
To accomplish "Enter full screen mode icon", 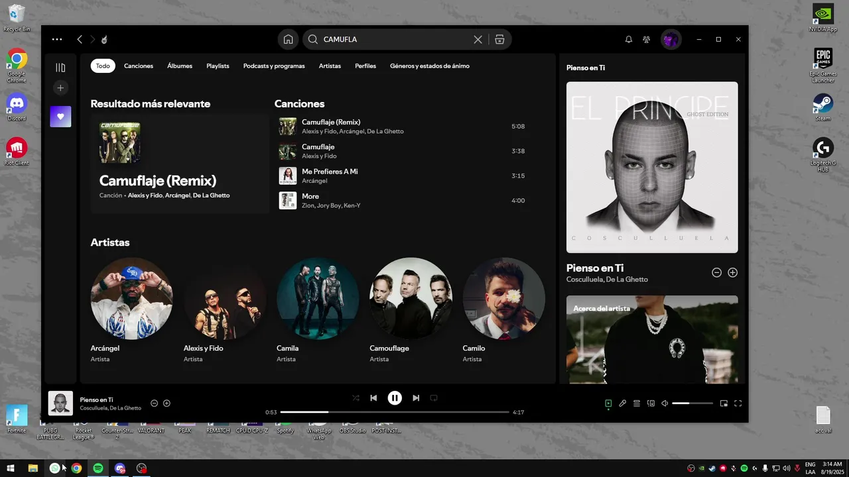I will [x=738, y=403].
